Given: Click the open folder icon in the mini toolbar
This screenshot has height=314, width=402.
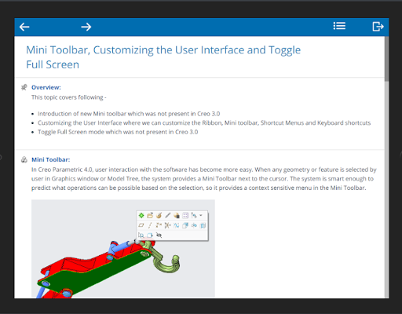Looking at the screenshot, I should click(150, 215).
